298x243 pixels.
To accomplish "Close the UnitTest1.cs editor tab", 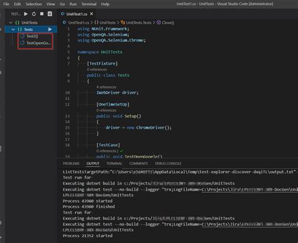I will click(x=92, y=14).
